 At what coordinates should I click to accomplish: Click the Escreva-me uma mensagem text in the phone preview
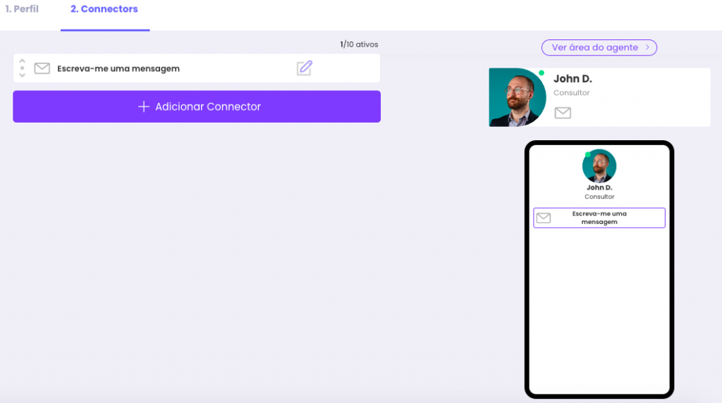coord(599,218)
